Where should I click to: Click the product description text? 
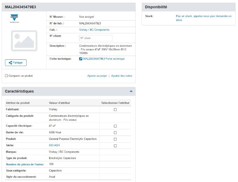(x=105, y=49)
